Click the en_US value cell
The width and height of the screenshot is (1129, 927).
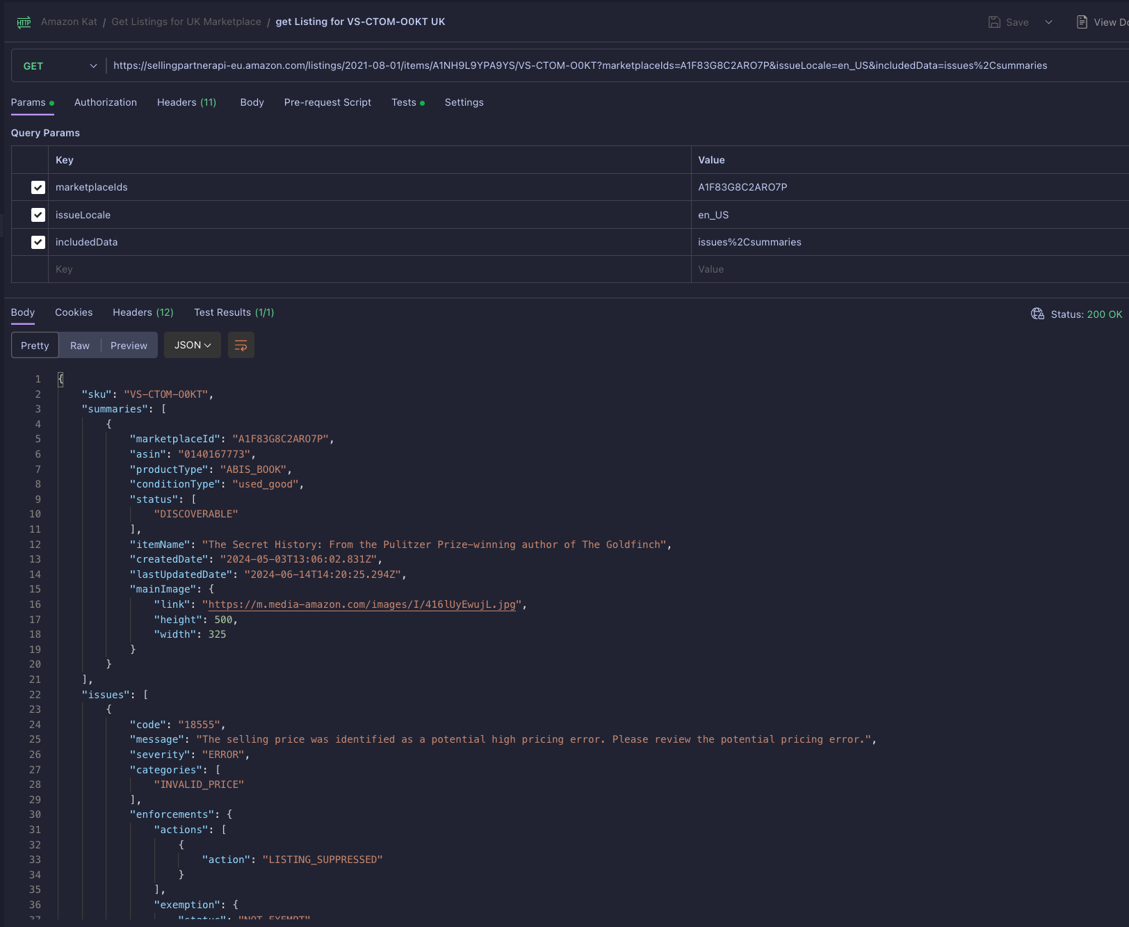point(910,215)
